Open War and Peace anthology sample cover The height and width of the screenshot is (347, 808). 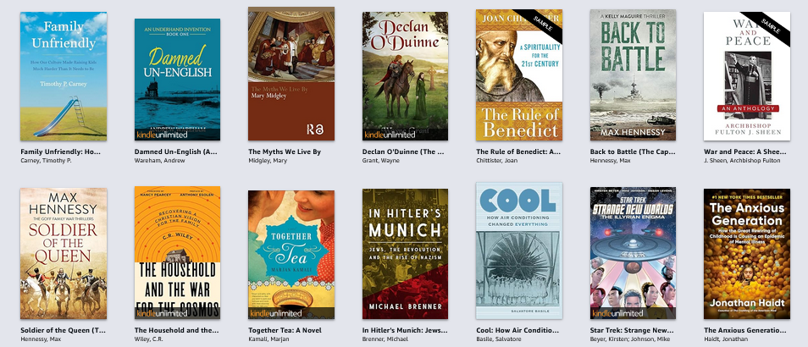point(747,76)
